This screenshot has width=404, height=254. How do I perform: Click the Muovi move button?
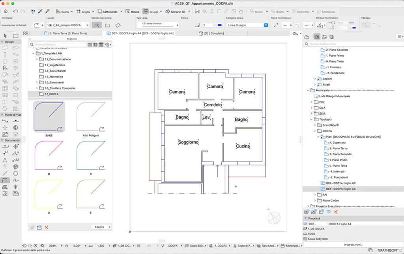click(256, 11)
